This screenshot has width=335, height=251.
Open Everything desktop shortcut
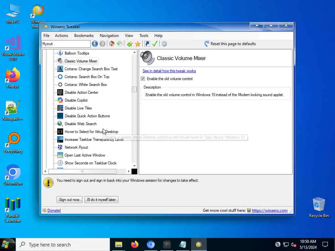[13, 143]
